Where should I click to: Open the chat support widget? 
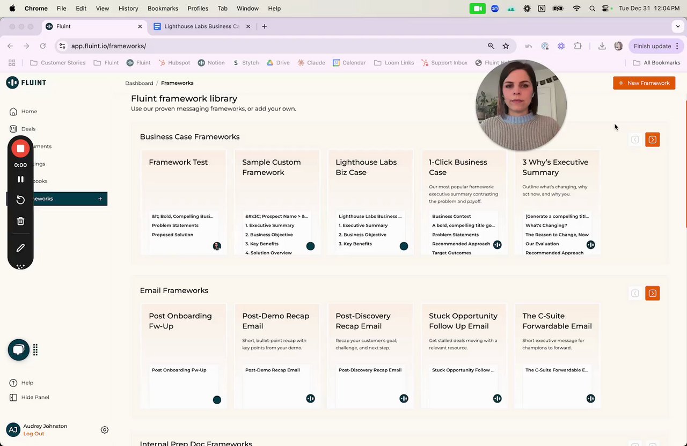(18, 350)
